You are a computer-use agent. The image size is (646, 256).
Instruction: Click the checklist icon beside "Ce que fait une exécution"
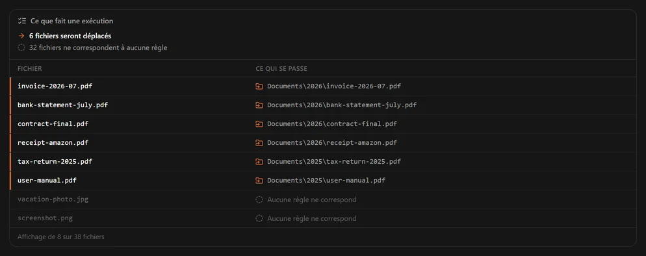[22, 21]
